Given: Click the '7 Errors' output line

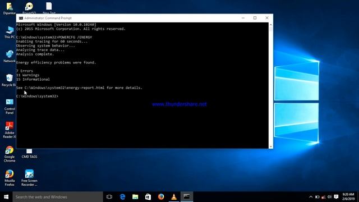Looking at the screenshot, I should tap(25, 71).
